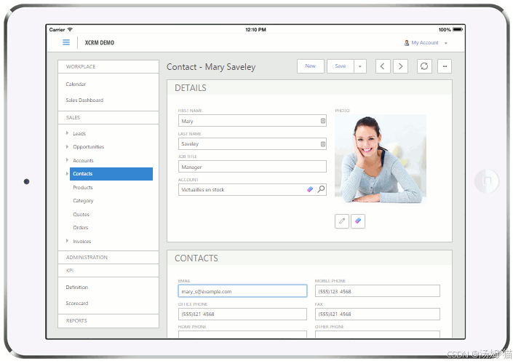This screenshot has height=364, width=521.
Task: Click the icon inside First Name field
Action: pos(322,121)
